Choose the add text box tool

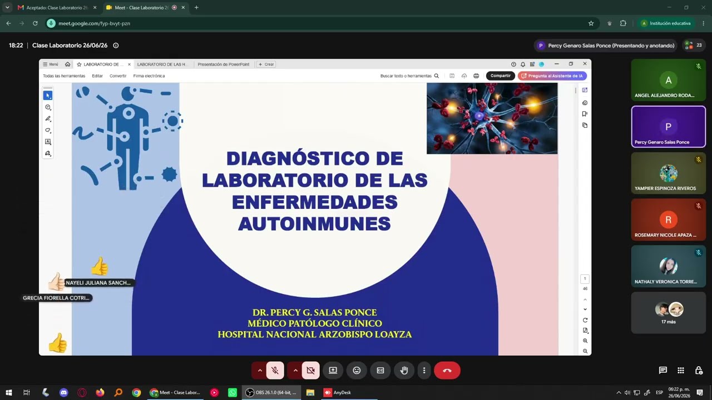point(48,142)
